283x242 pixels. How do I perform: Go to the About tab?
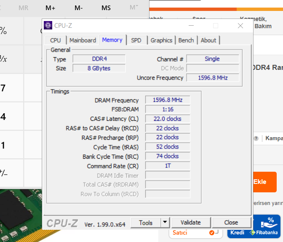208,40
